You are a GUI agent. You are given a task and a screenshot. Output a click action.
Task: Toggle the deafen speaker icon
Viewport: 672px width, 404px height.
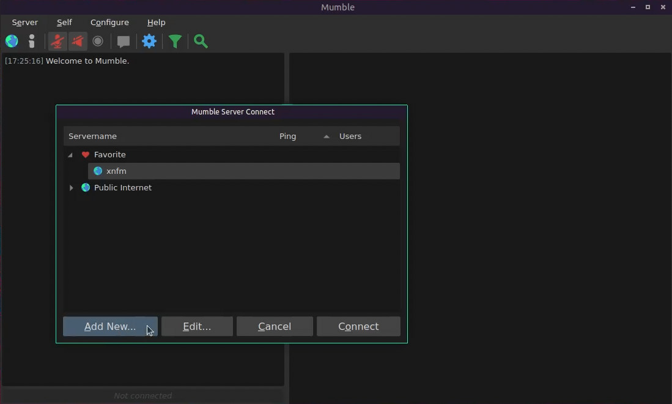(78, 41)
